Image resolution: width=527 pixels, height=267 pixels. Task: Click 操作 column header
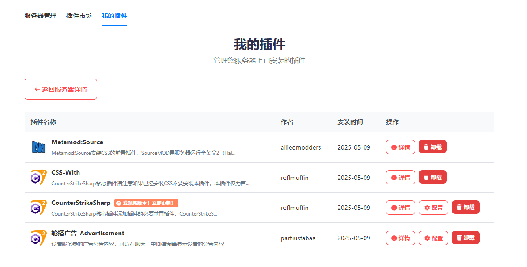pyautogui.click(x=392, y=122)
